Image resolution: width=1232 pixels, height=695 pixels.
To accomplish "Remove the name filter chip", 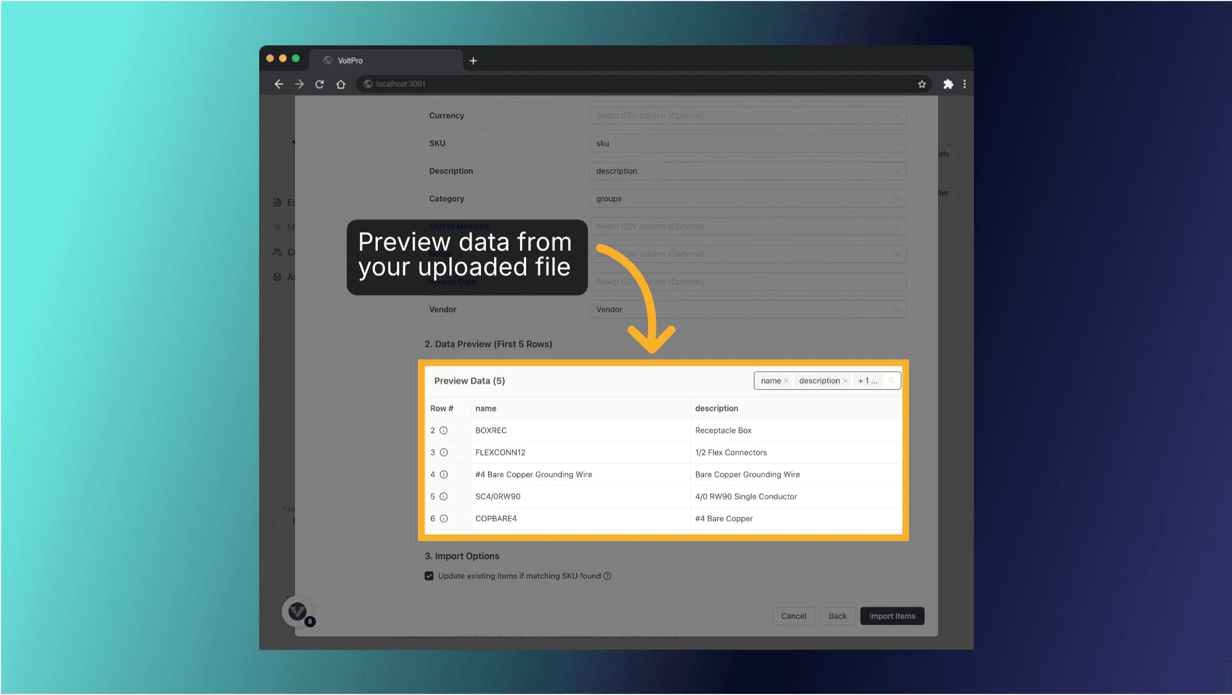I will click(786, 381).
